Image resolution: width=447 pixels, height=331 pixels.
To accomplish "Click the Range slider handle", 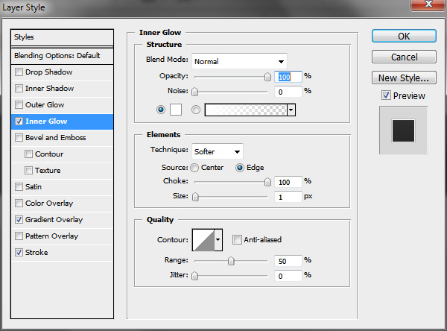I will click(231, 261).
